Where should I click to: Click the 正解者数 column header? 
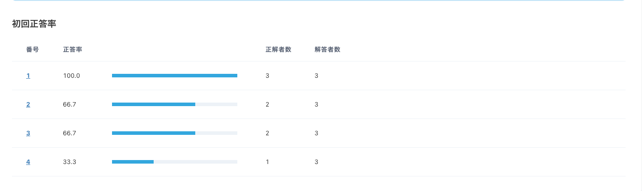click(x=278, y=50)
